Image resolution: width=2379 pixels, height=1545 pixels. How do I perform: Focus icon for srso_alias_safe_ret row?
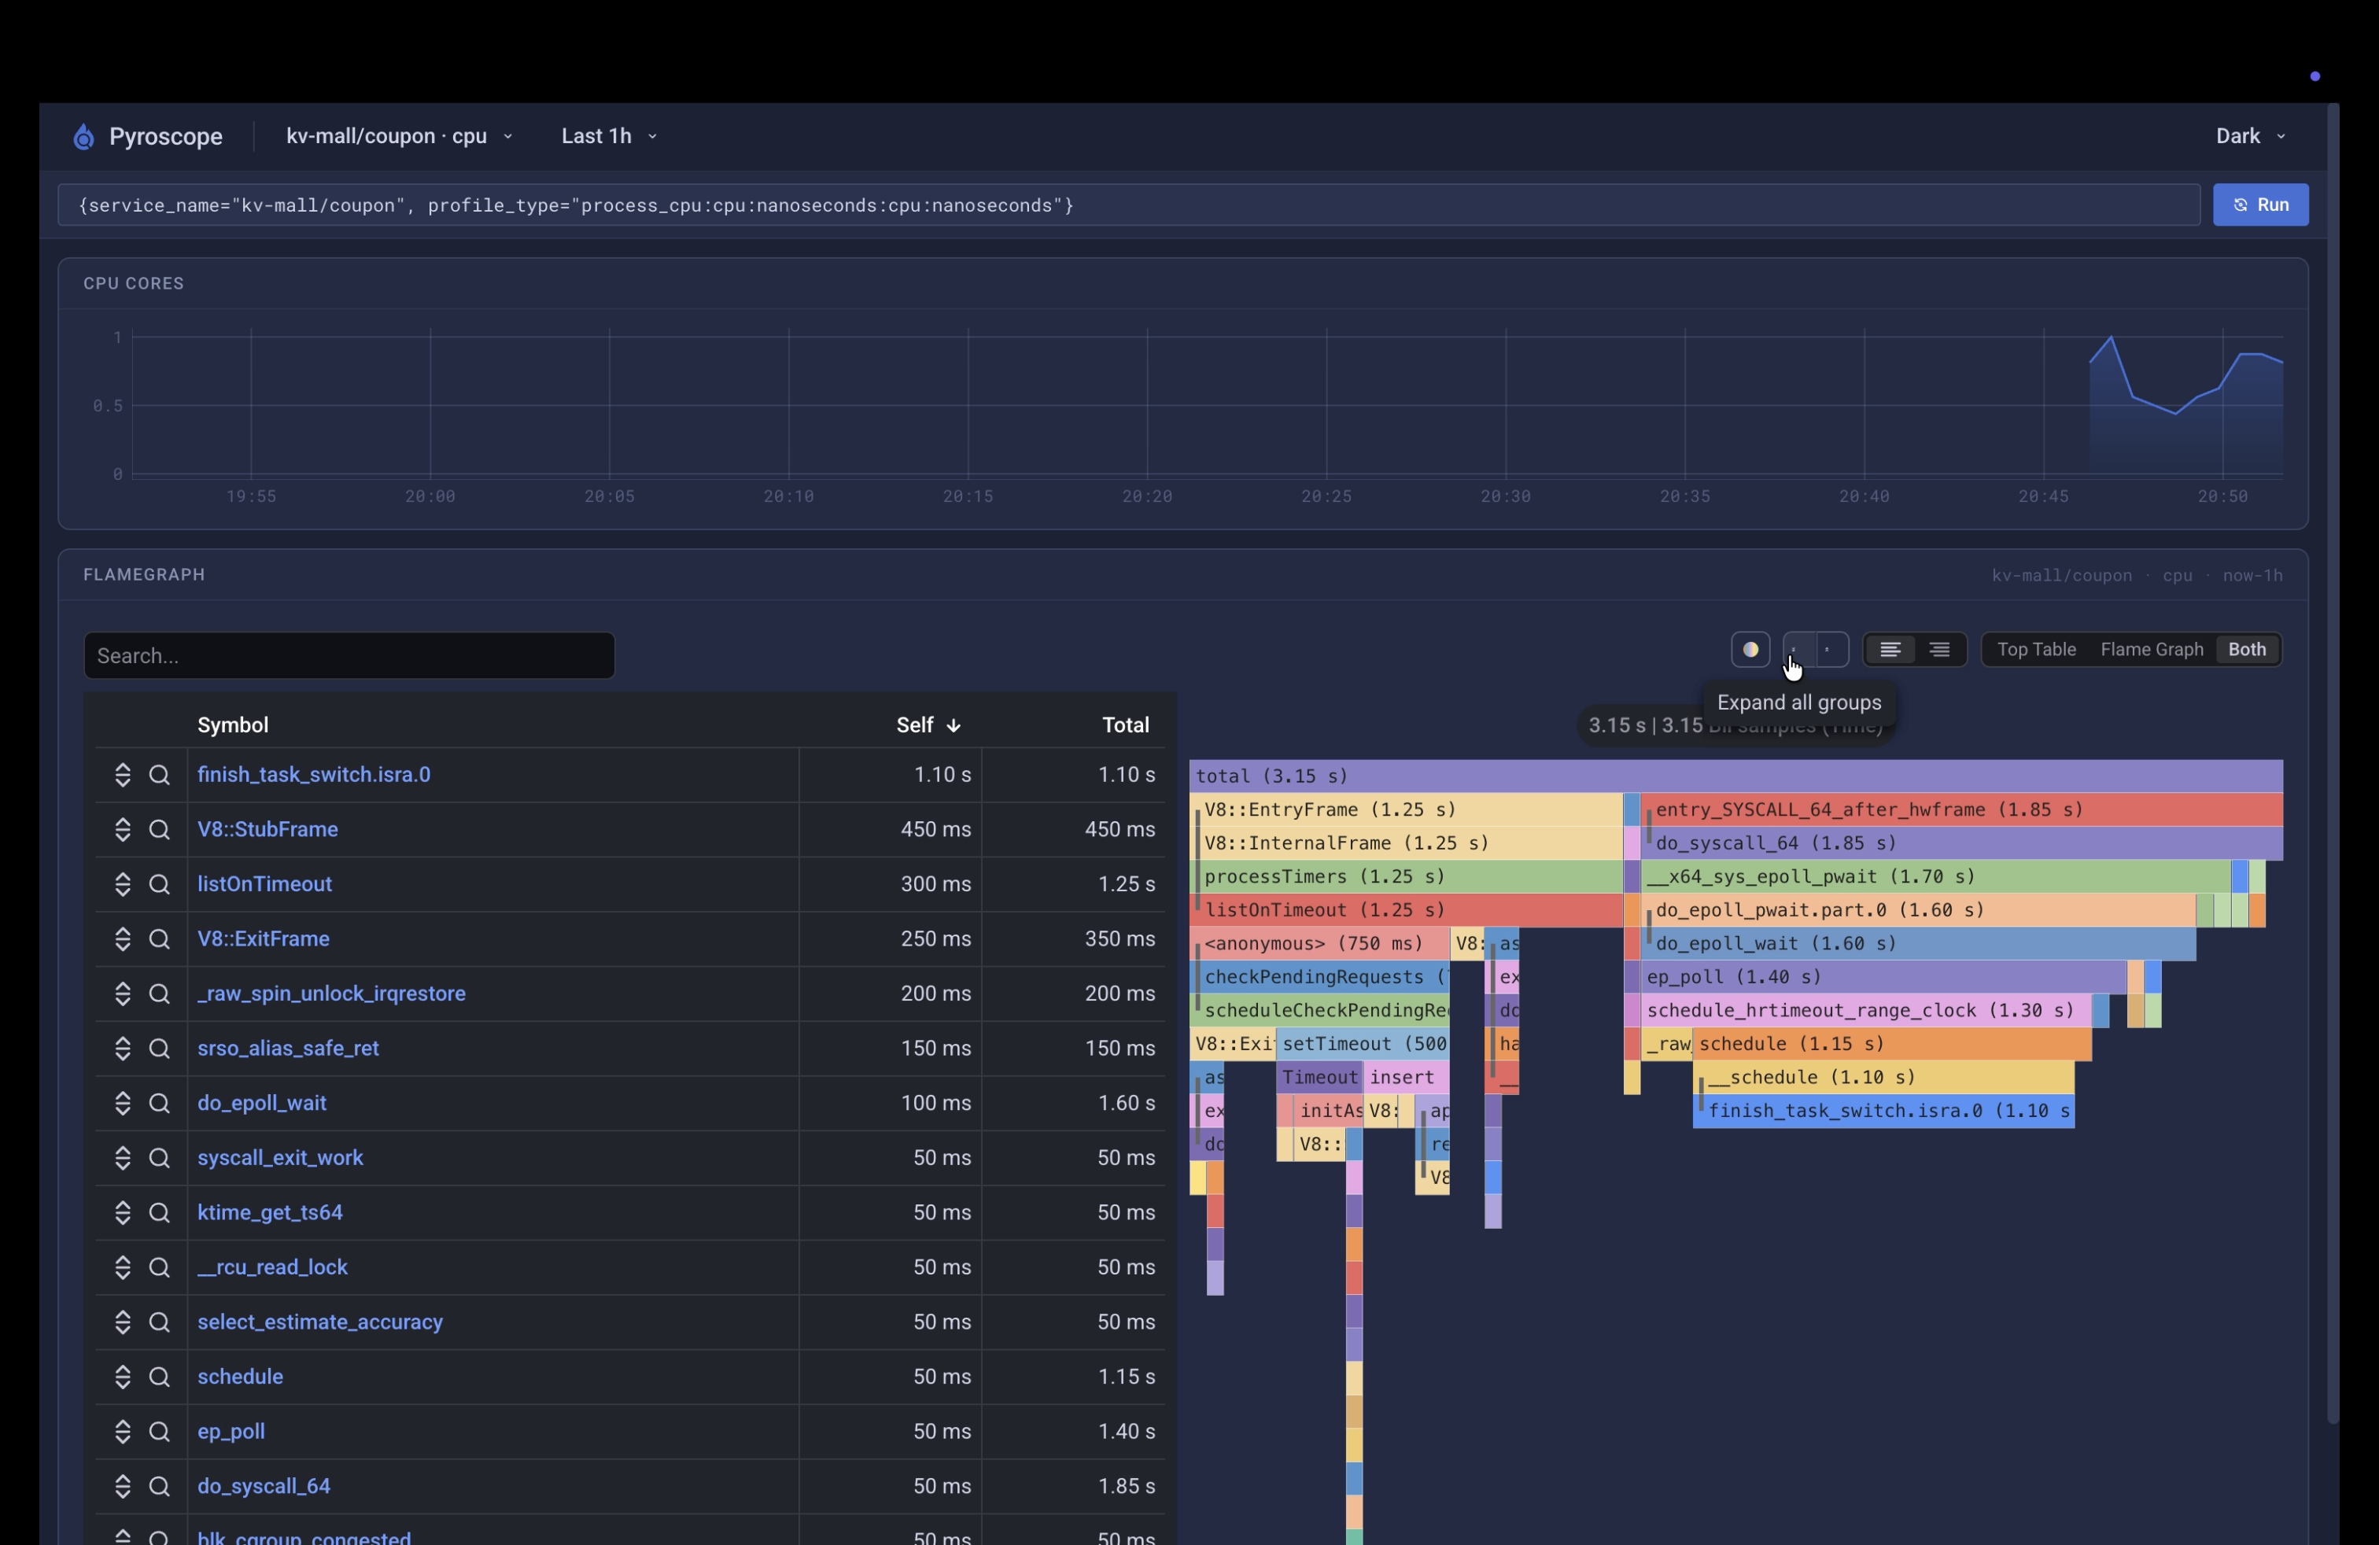tap(123, 1049)
